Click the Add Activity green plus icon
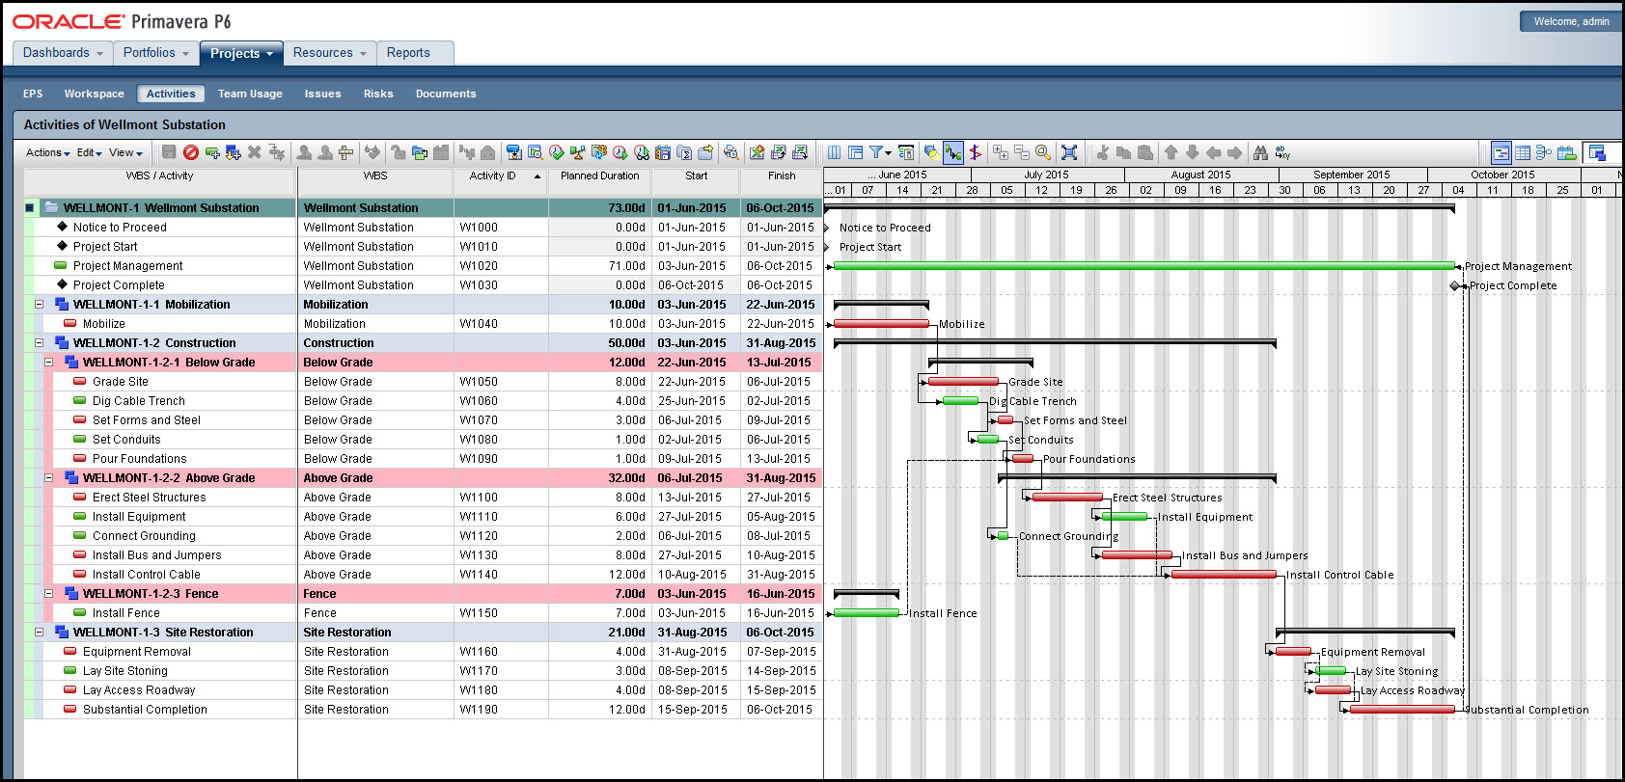Image resolution: width=1625 pixels, height=782 pixels. coord(212,152)
